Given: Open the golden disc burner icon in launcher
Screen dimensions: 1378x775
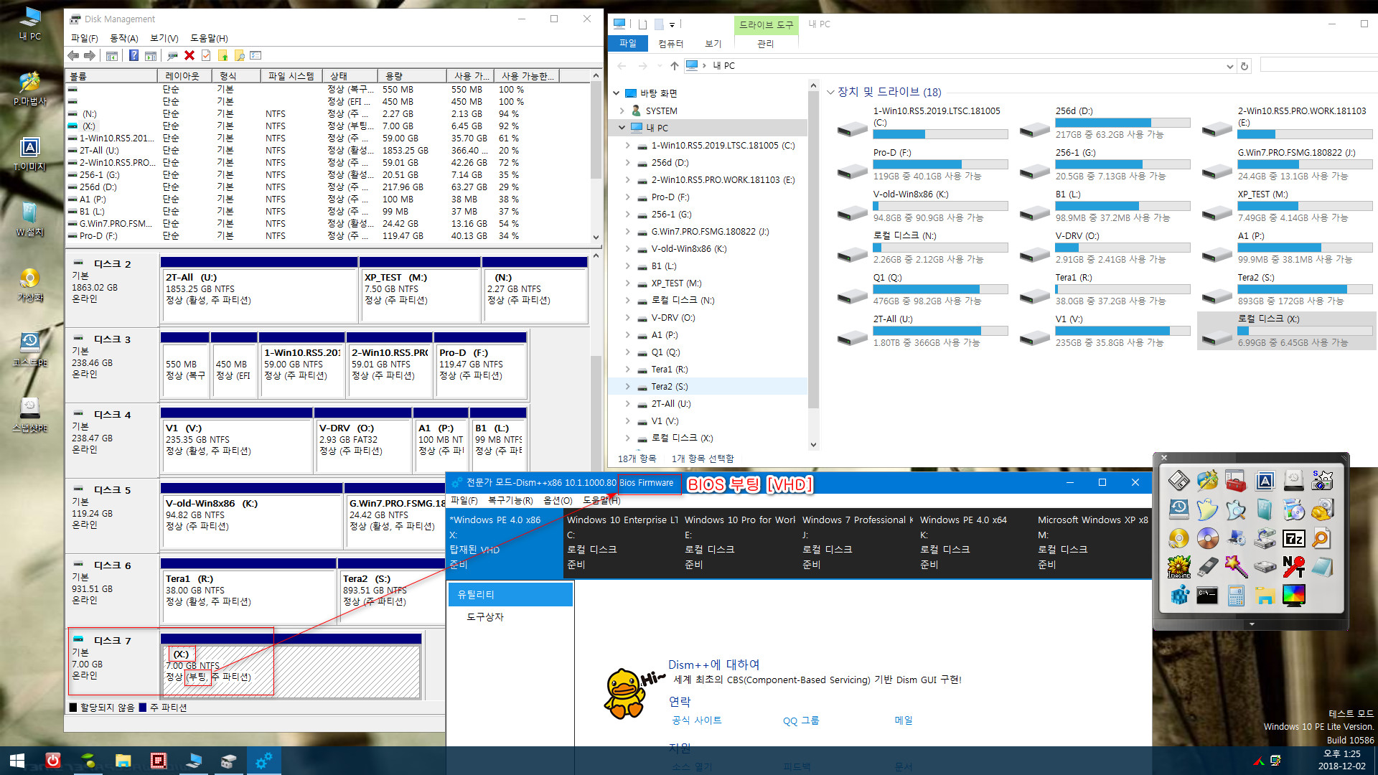Looking at the screenshot, I should click(1178, 538).
